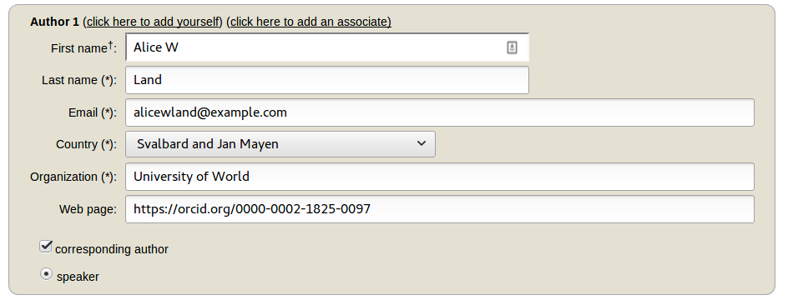Screen dimensions: 793x305
Task: Click the contact autofill icon in First name
Action: click(512, 47)
